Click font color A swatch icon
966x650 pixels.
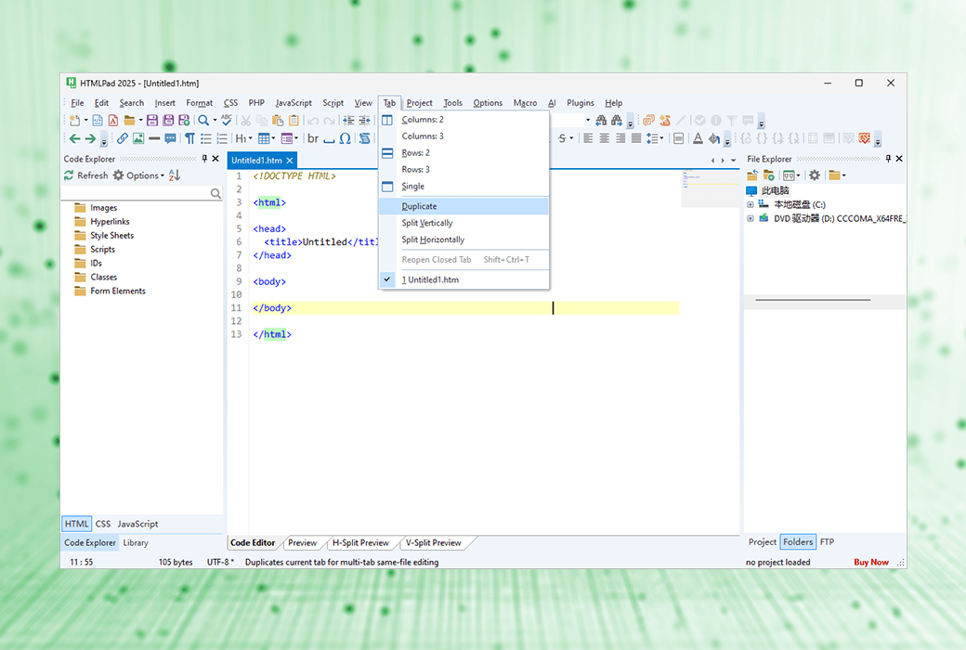(x=698, y=138)
